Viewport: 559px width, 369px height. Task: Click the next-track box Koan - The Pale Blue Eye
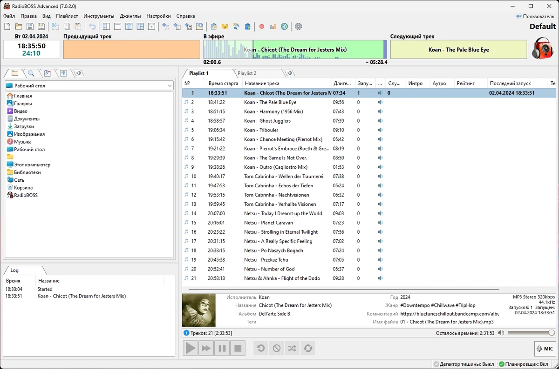point(458,49)
